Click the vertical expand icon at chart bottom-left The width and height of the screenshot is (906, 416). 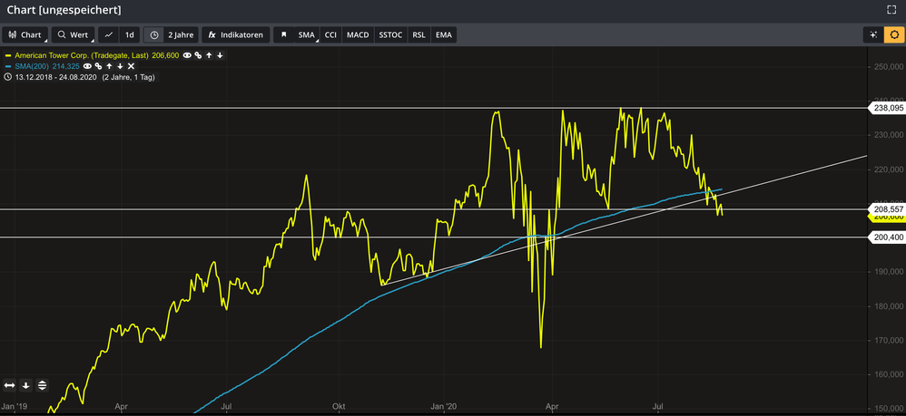click(x=42, y=385)
